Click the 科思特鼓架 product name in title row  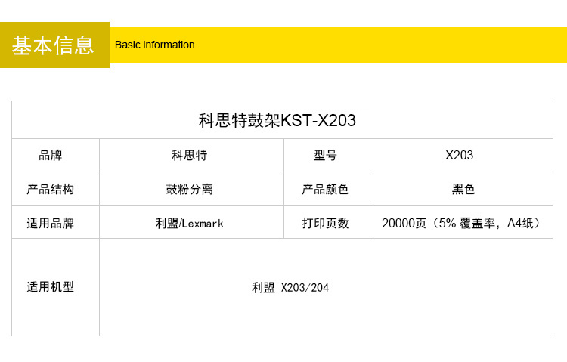pyautogui.click(x=239, y=120)
